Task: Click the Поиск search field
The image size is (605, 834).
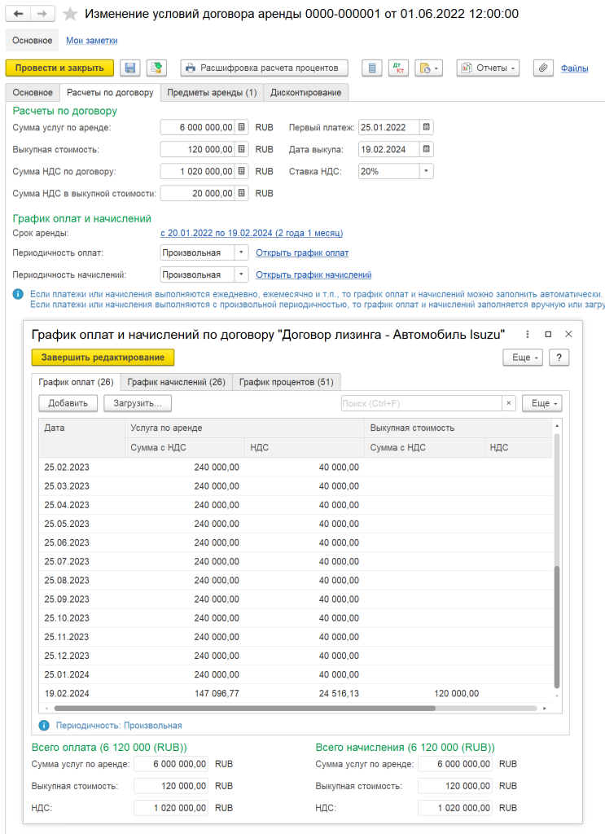Action: tap(420, 403)
